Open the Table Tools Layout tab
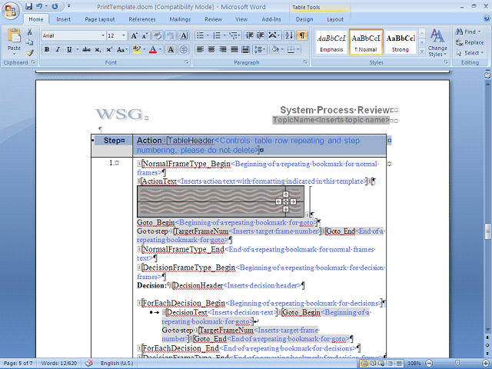This screenshot has width=492, height=369. (335, 19)
